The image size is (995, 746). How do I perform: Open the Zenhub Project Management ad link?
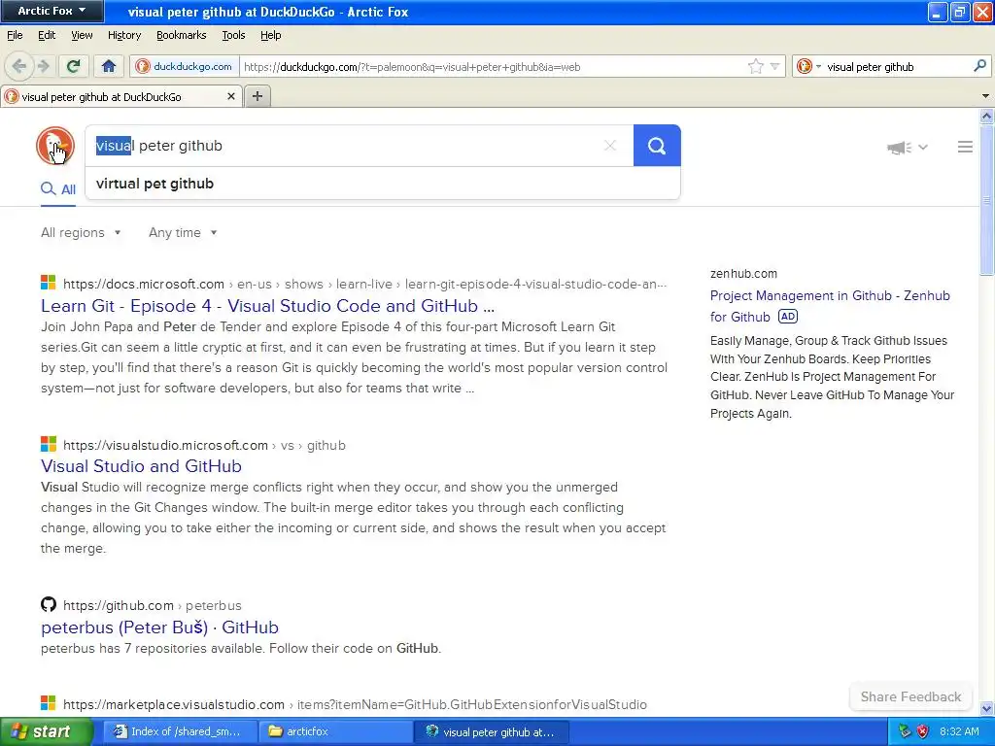pyautogui.click(x=830, y=306)
